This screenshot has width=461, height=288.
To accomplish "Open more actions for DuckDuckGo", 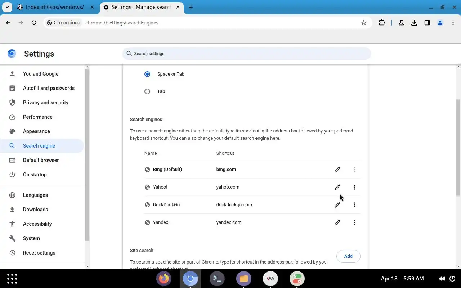I will (x=354, y=205).
